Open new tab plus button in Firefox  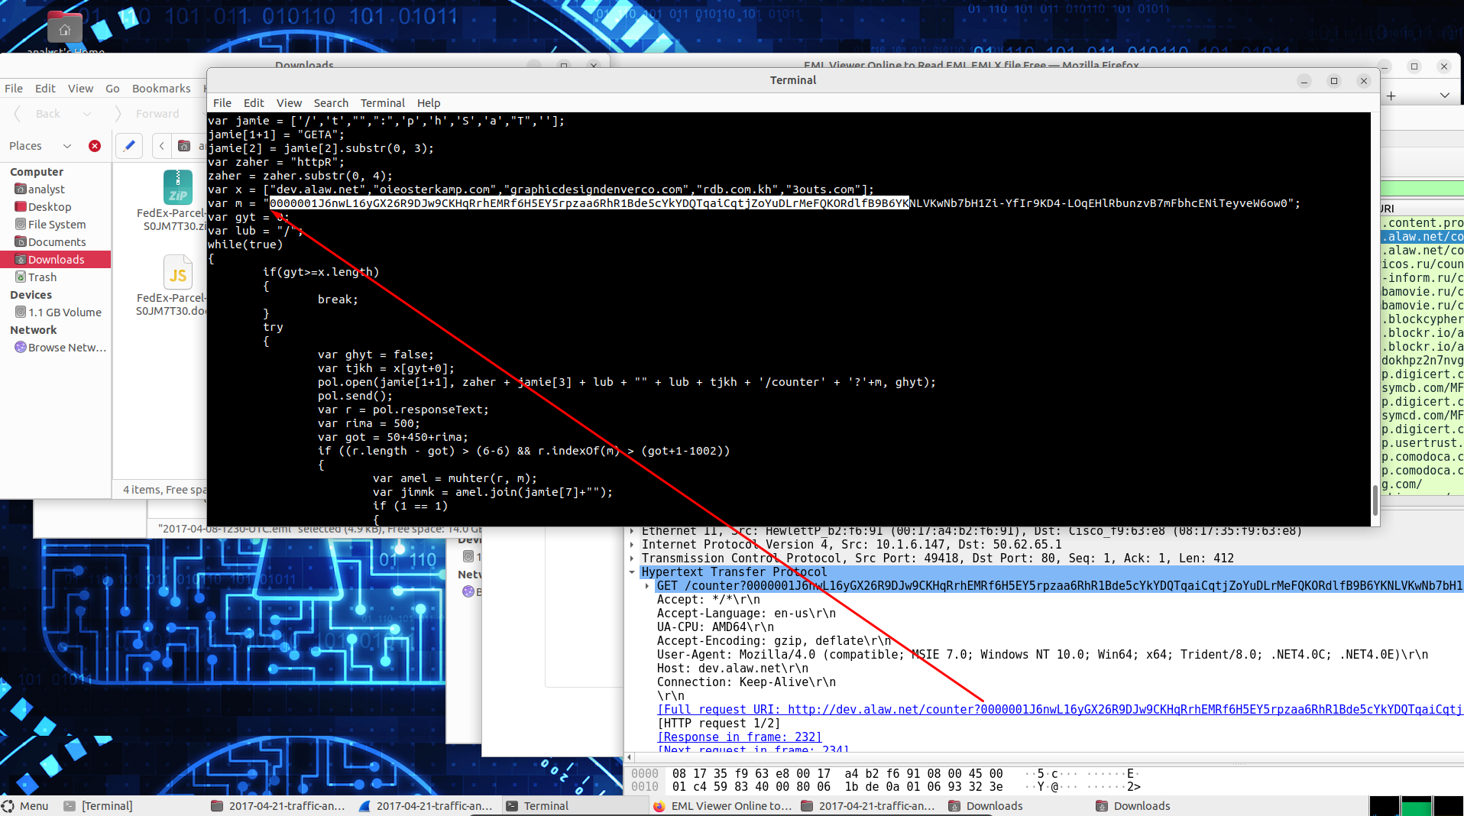(x=1391, y=96)
